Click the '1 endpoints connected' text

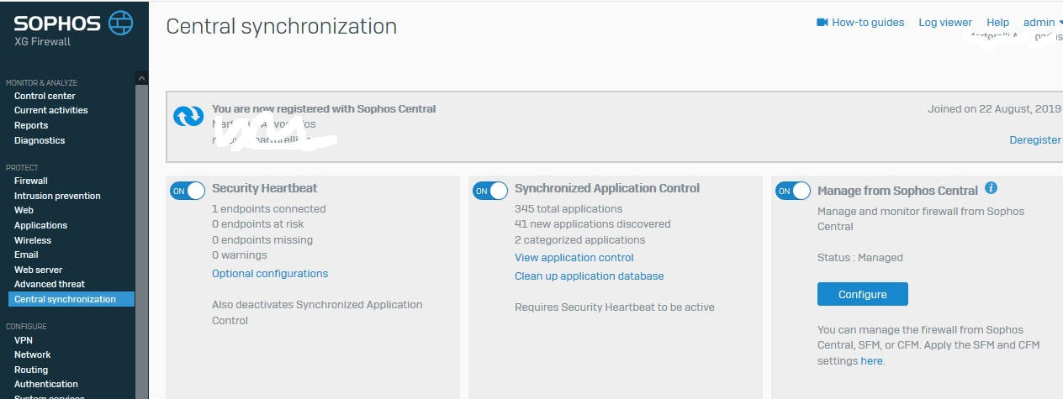(269, 209)
